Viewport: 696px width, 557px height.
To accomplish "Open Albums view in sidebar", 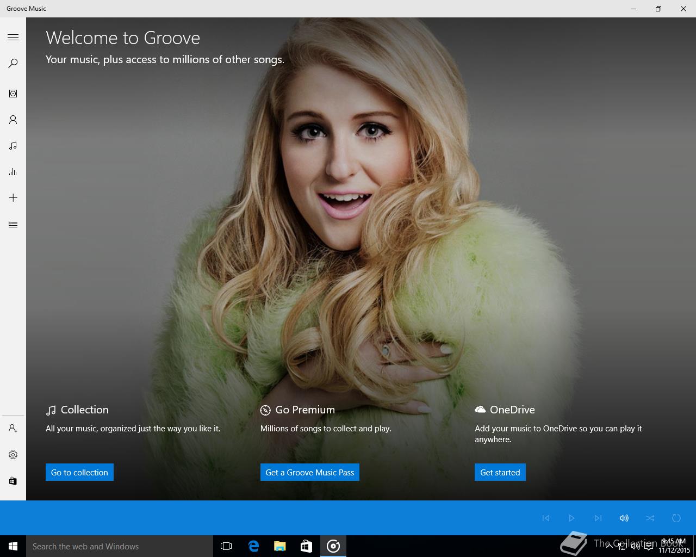I will 13,94.
